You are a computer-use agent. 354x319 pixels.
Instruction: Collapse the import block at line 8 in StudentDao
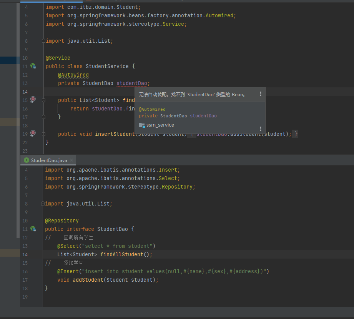pyautogui.click(x=43, y=204)
